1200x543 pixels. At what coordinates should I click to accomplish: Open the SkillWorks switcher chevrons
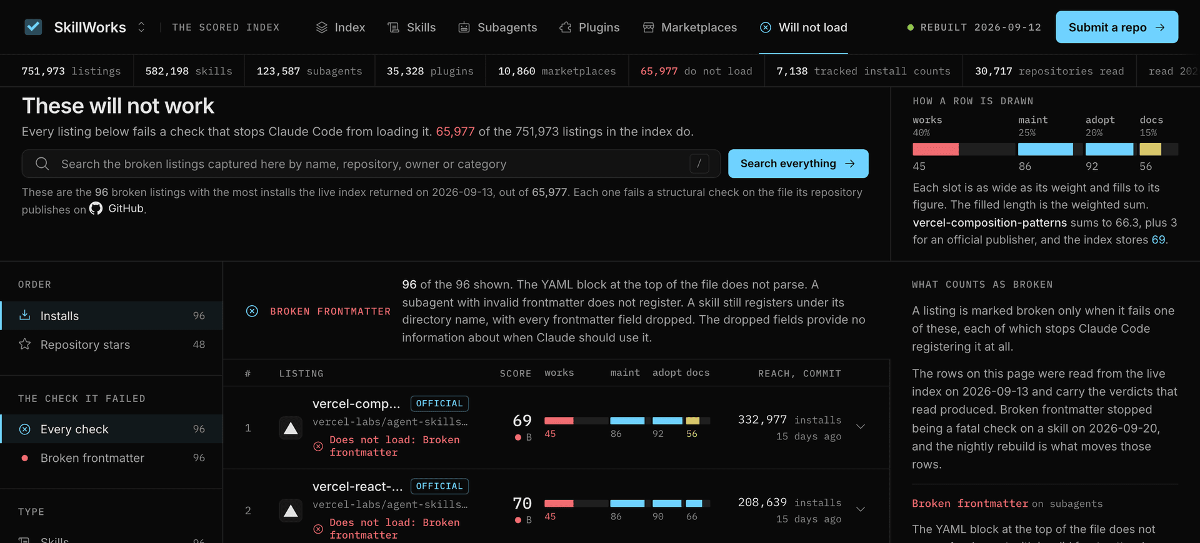[141, 27]
